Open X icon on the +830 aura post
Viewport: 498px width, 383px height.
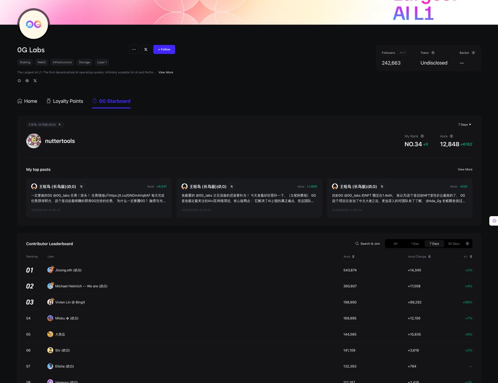coord(382,187)
